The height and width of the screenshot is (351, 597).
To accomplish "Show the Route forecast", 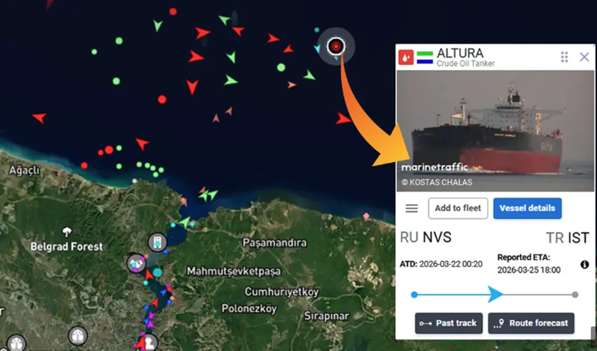I will 531,323.
